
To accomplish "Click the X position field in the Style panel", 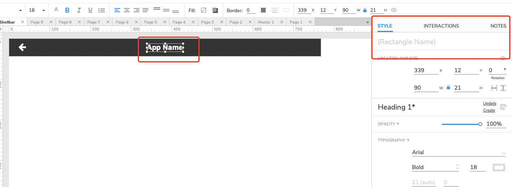I will (x=426, y=71).
